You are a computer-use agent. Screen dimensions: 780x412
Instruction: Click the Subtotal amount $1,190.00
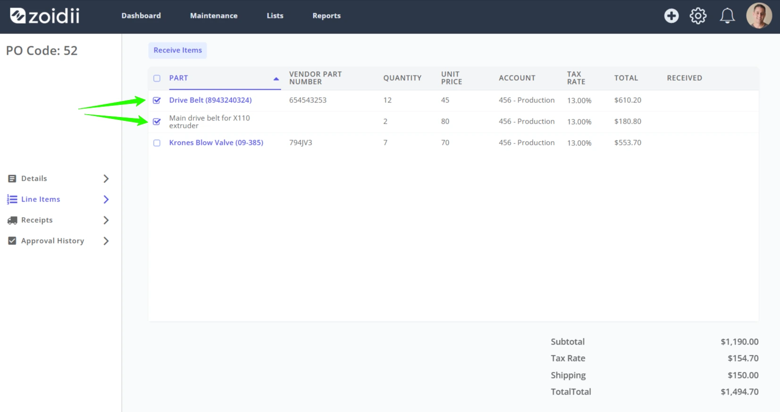pyautogui.click(x=739, y=342)
